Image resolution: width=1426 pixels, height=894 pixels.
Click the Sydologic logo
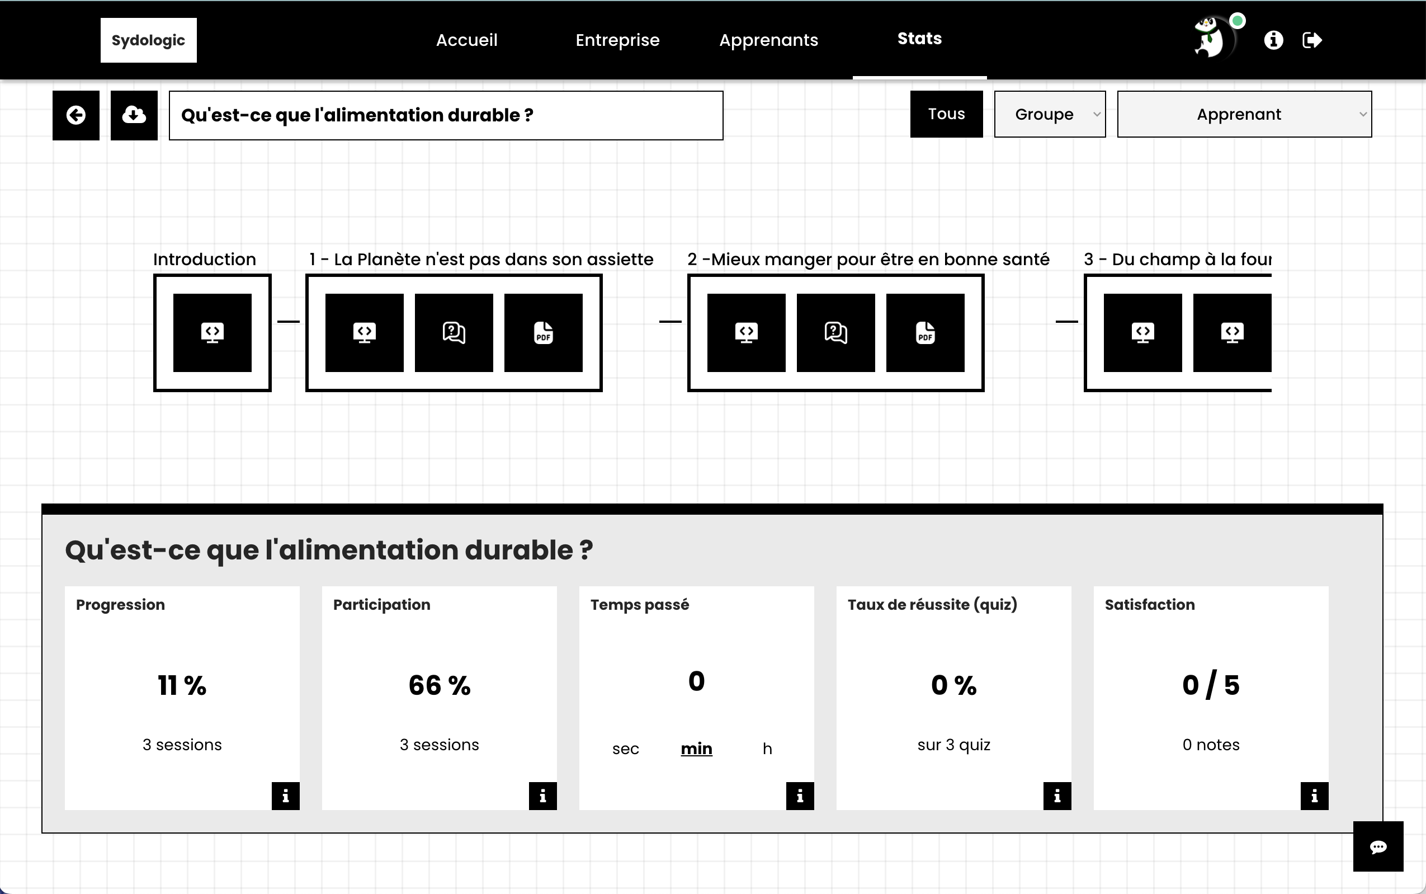click(x=148, y=40)
